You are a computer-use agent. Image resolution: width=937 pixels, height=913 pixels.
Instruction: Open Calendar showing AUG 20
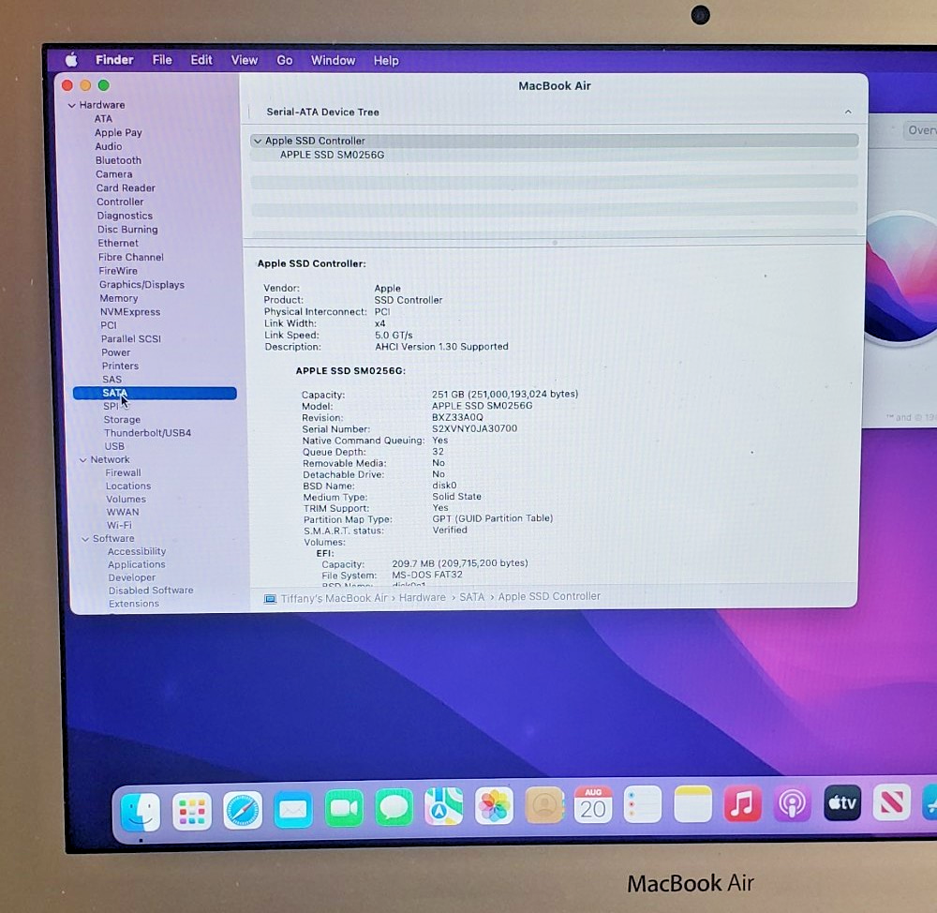point(593,804)
